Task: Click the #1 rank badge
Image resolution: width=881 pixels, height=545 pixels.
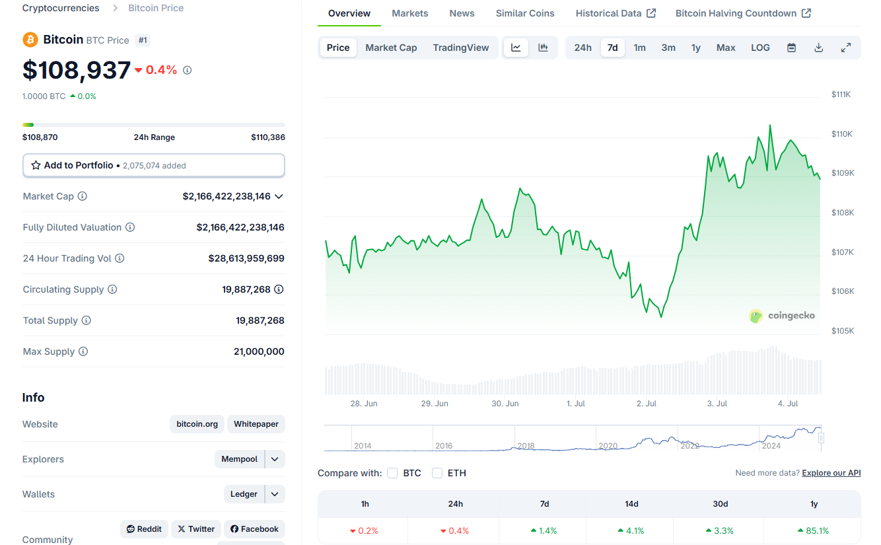Action: coord(143,40)
